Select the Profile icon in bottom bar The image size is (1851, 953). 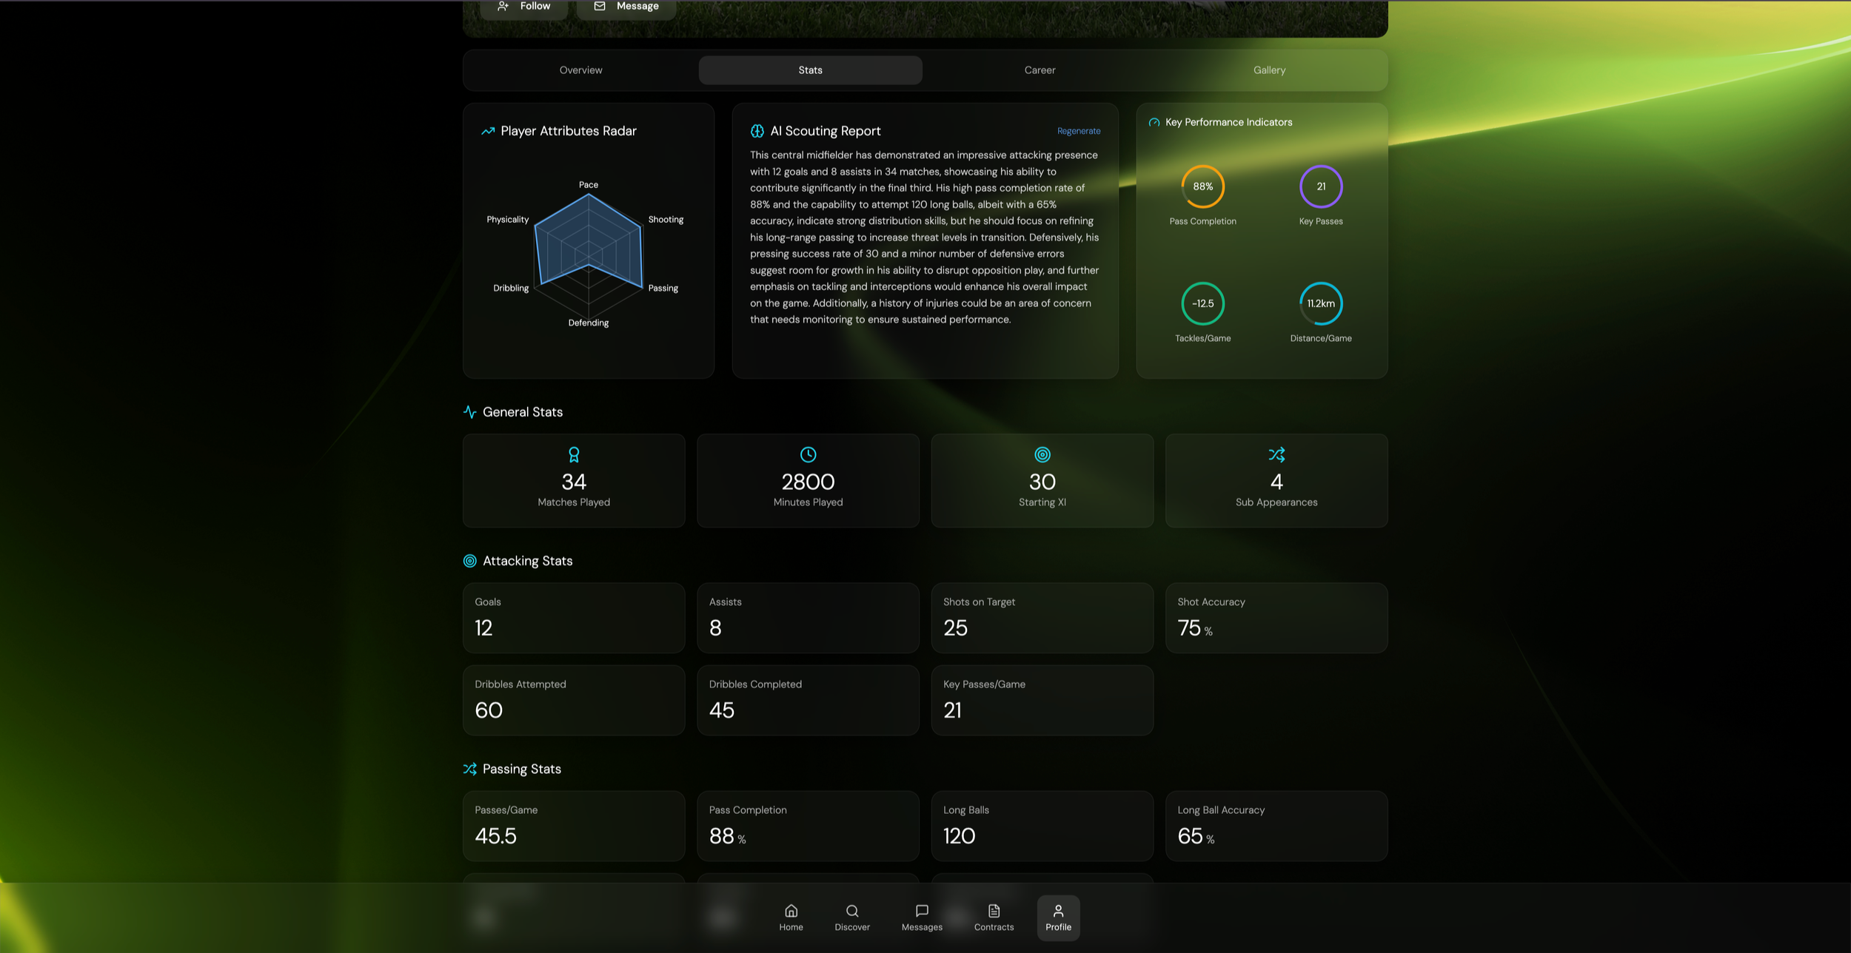point(1058,911)
